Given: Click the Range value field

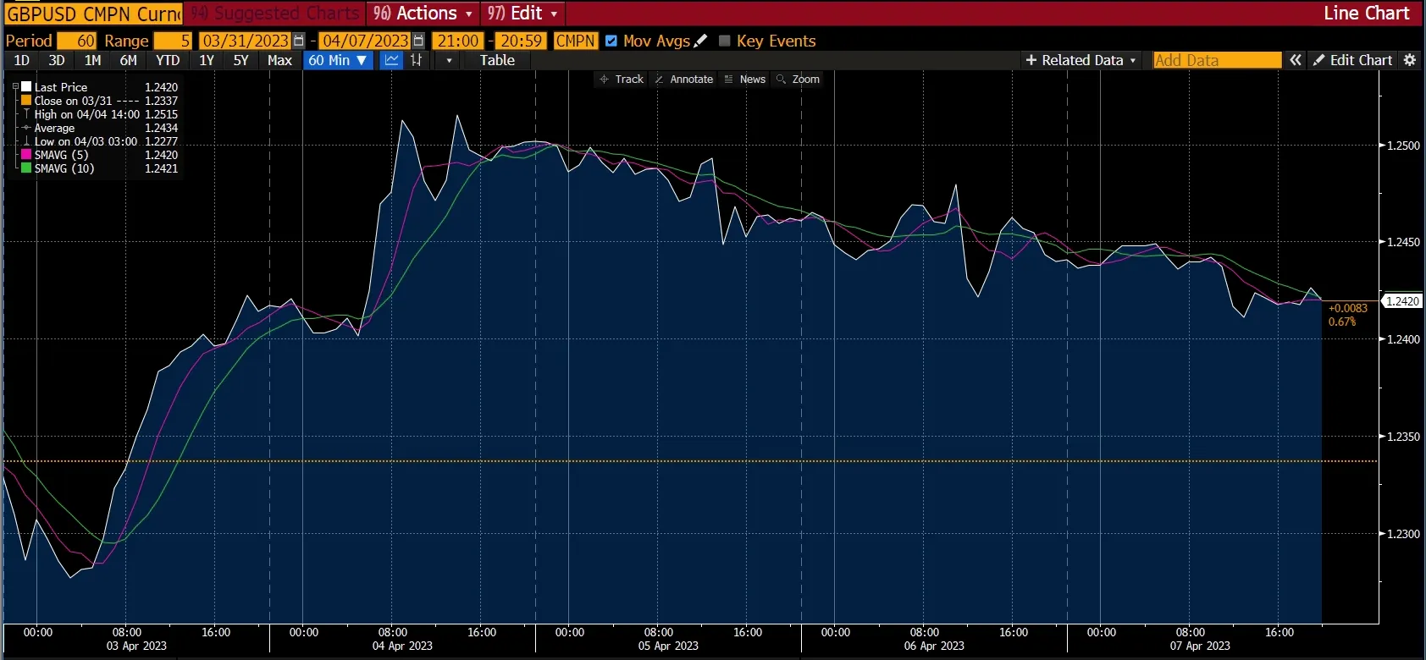Looking at the screenshot, I should pyautogui.click(x=173, y=41).
